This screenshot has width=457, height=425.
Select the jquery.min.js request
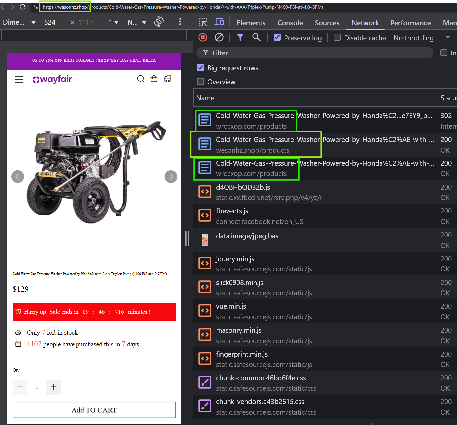click(x=315, y=264)
